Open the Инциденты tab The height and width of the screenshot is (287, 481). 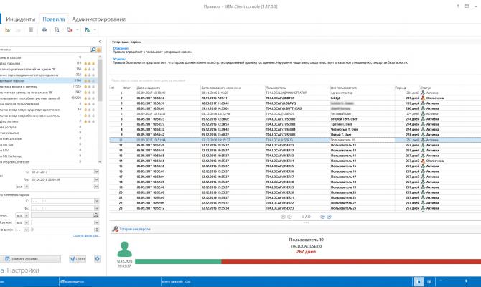coord(21,19)
